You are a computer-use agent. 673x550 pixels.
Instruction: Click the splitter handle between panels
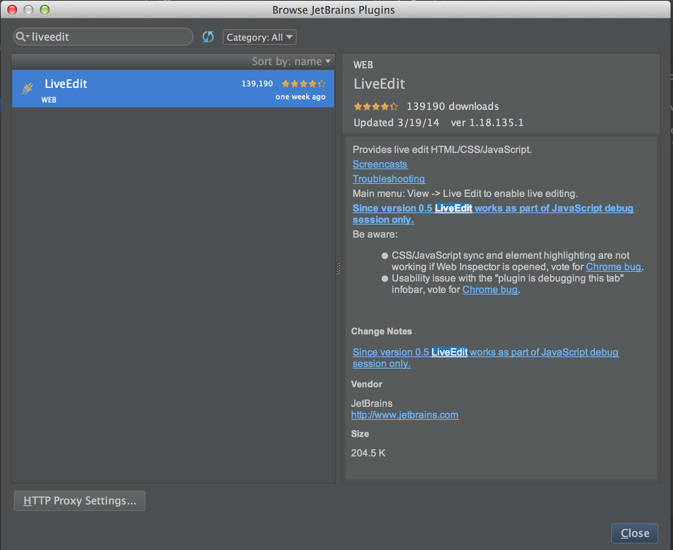point(338,268)
